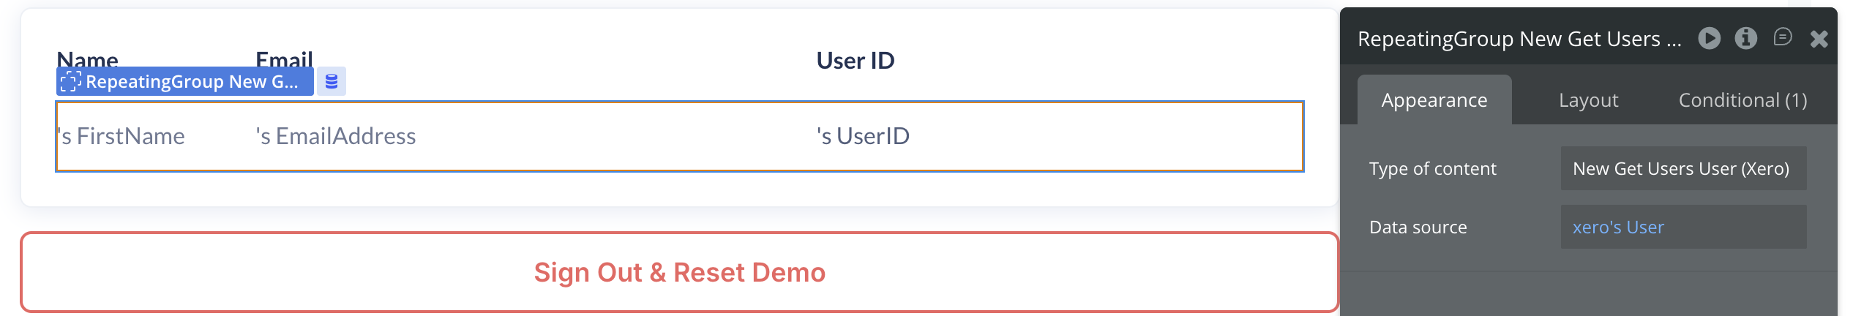Viewport: 1853px width, 316px height.
Task: Open the Type of content dropdown
Action: (1682, 169)
